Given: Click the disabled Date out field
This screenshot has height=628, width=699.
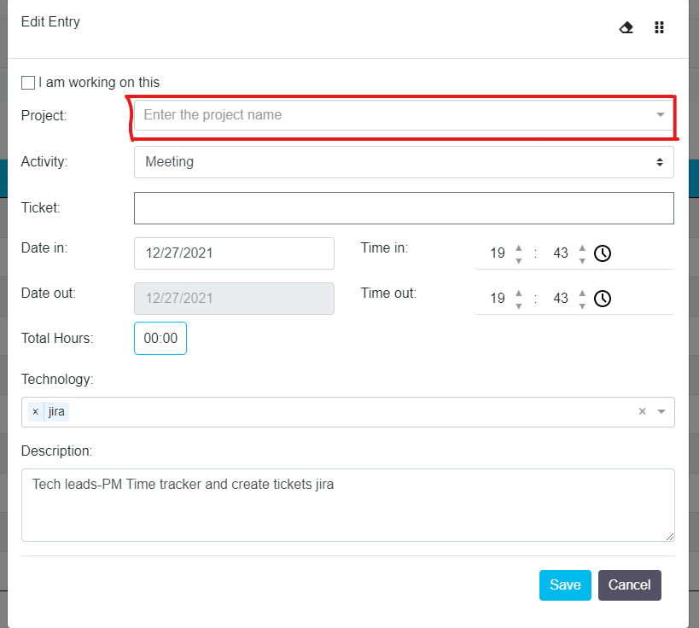Looking at the screenshot, I should [234, 298].
